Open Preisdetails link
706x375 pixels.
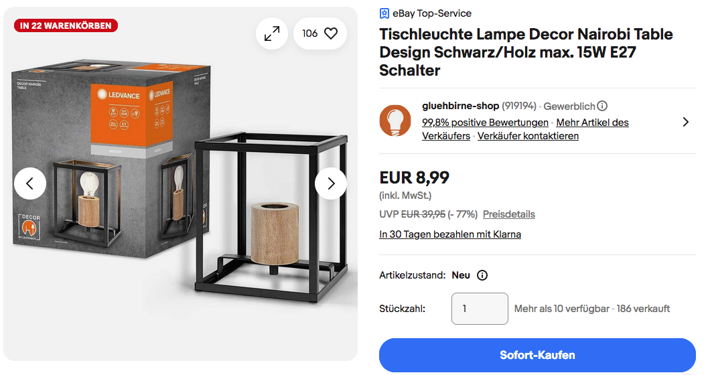click(509, 214)
